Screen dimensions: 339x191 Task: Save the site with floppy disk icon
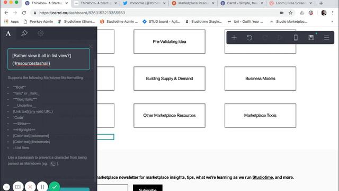click(x=311, y=38)
